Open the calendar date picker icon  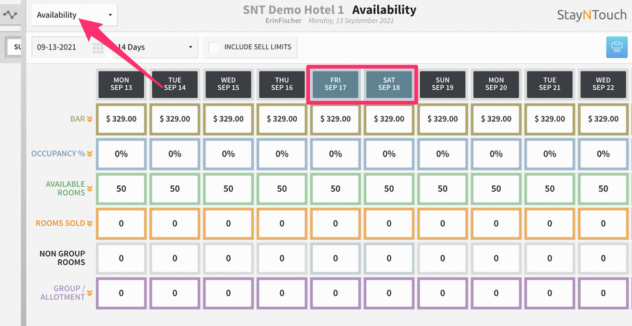[x=98, y=47]
